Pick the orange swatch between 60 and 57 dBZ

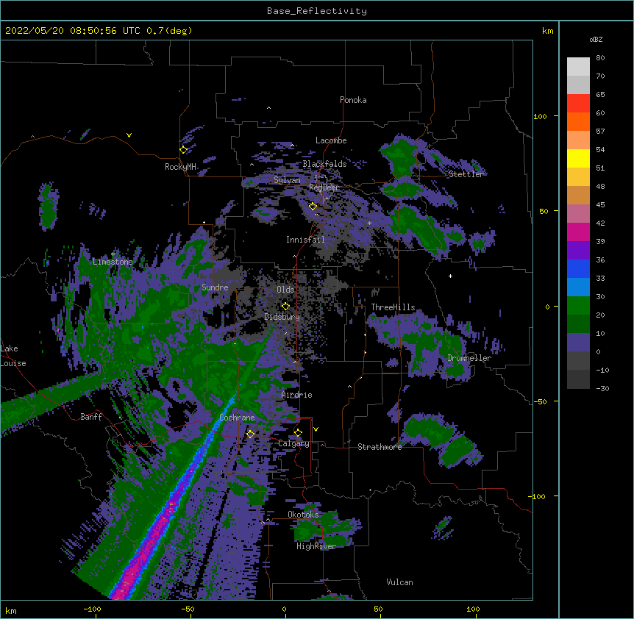coord(578,121)
